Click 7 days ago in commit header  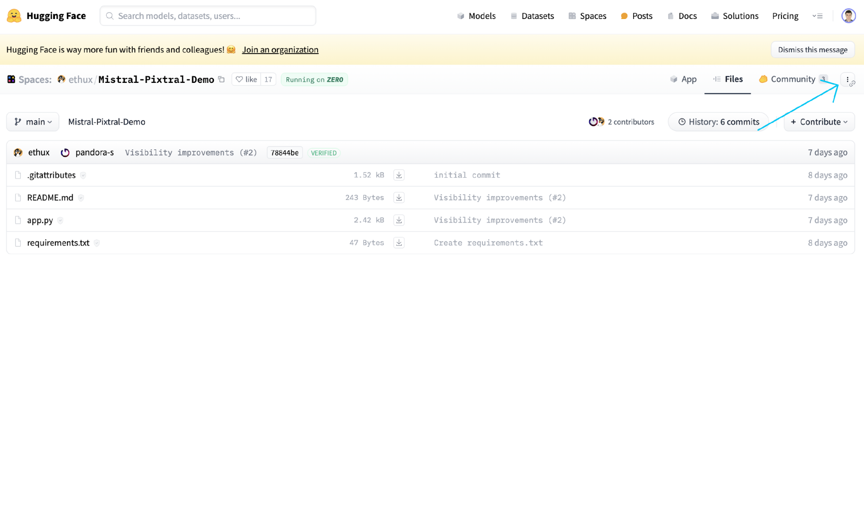(828, 152)
